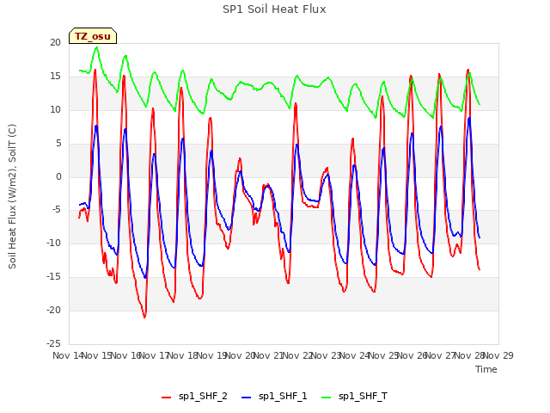Click the red sp1_SHF_2 legend swatch
550x413 pixels.
pyautogui.click(x=166, y=398)
